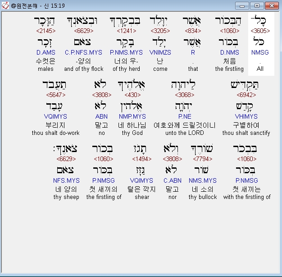Select parsing code VHIMYS
Viewport: 282px width, 277px height.
click(246, 116)
